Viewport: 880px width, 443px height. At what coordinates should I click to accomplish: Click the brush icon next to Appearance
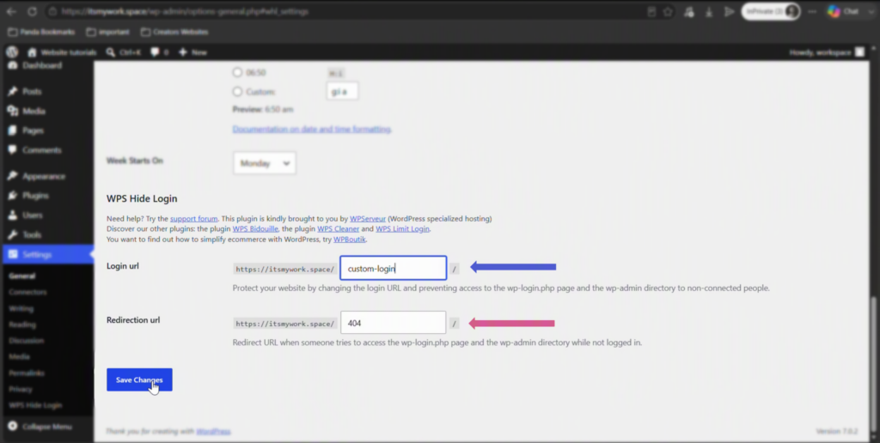click(12, 176)
